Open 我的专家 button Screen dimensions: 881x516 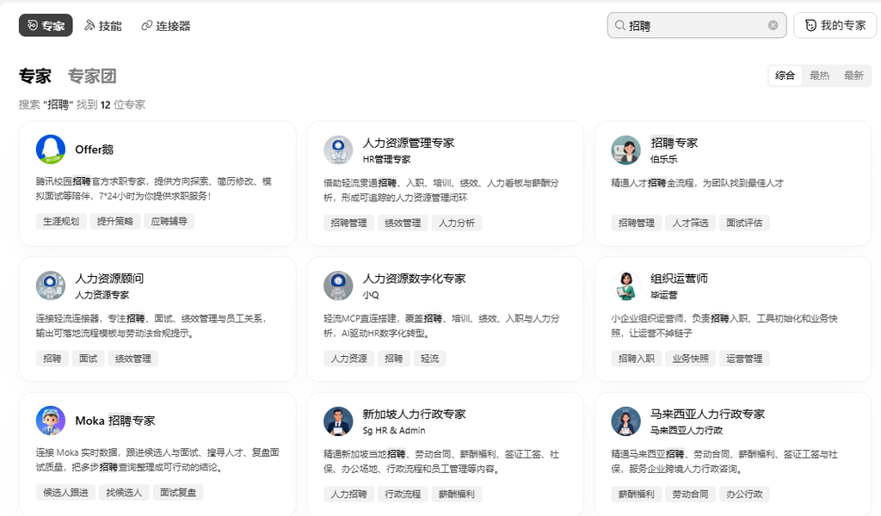coord(835,25)
